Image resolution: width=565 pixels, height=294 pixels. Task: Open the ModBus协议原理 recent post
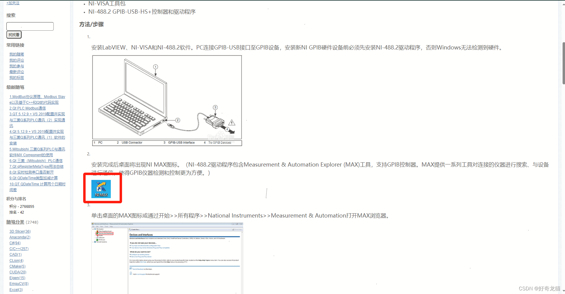tap(37, 100)
